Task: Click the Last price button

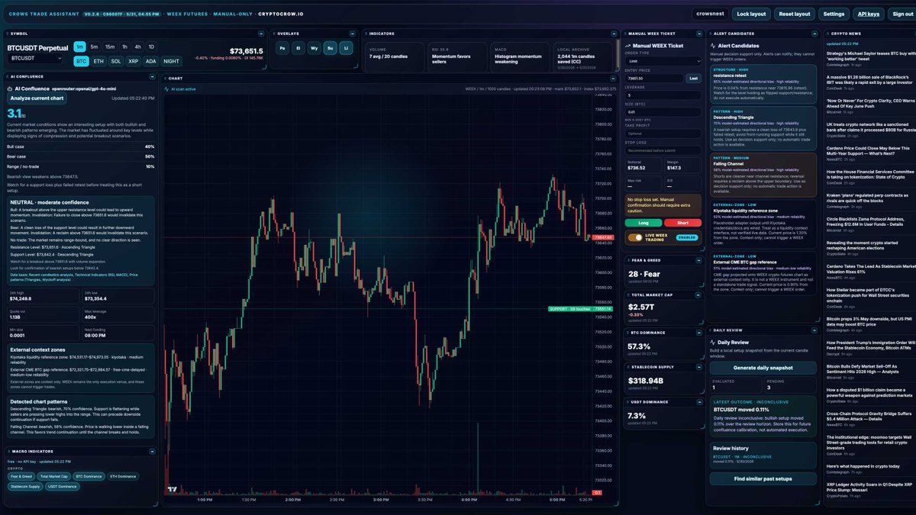Action: 693,78
